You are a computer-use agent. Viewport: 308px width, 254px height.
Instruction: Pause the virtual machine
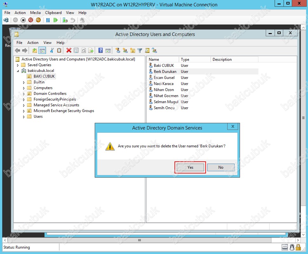click(48, 20)
